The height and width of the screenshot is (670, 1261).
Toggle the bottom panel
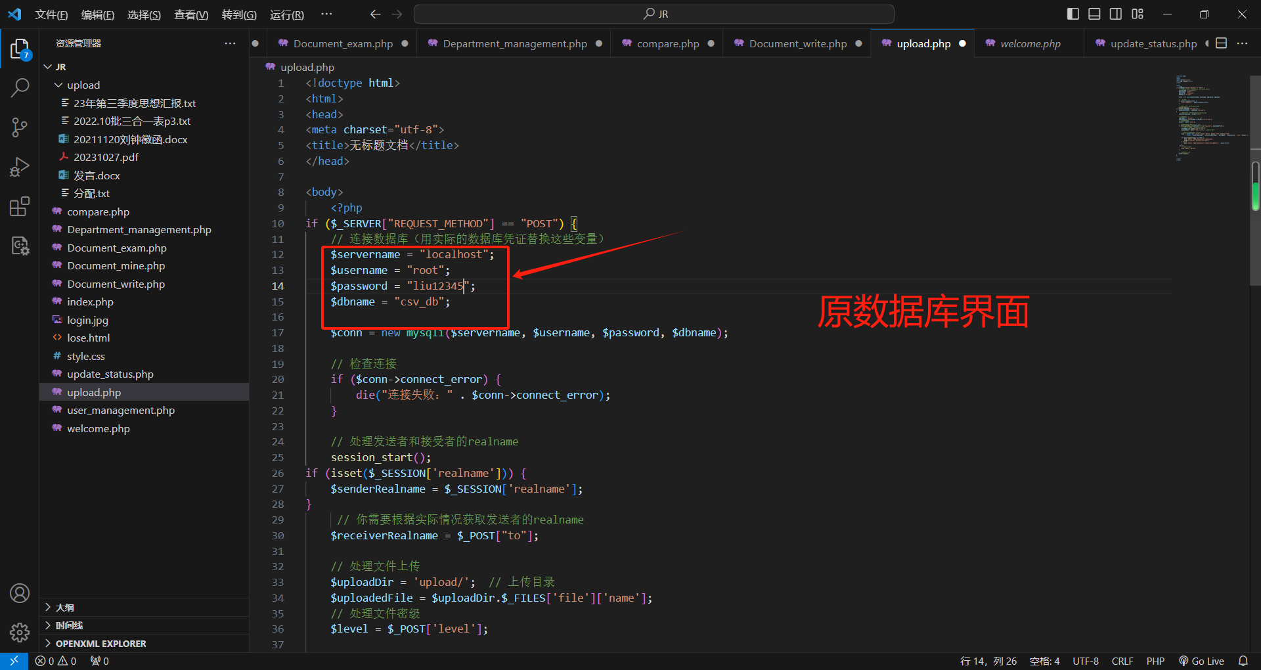pos(1094,14)
